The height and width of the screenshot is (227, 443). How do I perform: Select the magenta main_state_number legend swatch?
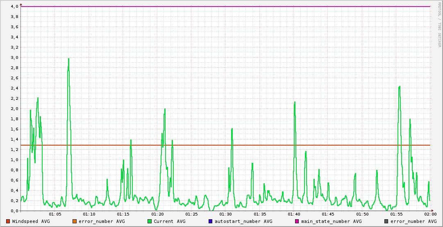coord(297,221)
